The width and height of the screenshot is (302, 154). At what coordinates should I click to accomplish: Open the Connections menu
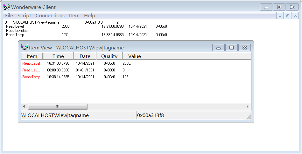click(50, 16)
